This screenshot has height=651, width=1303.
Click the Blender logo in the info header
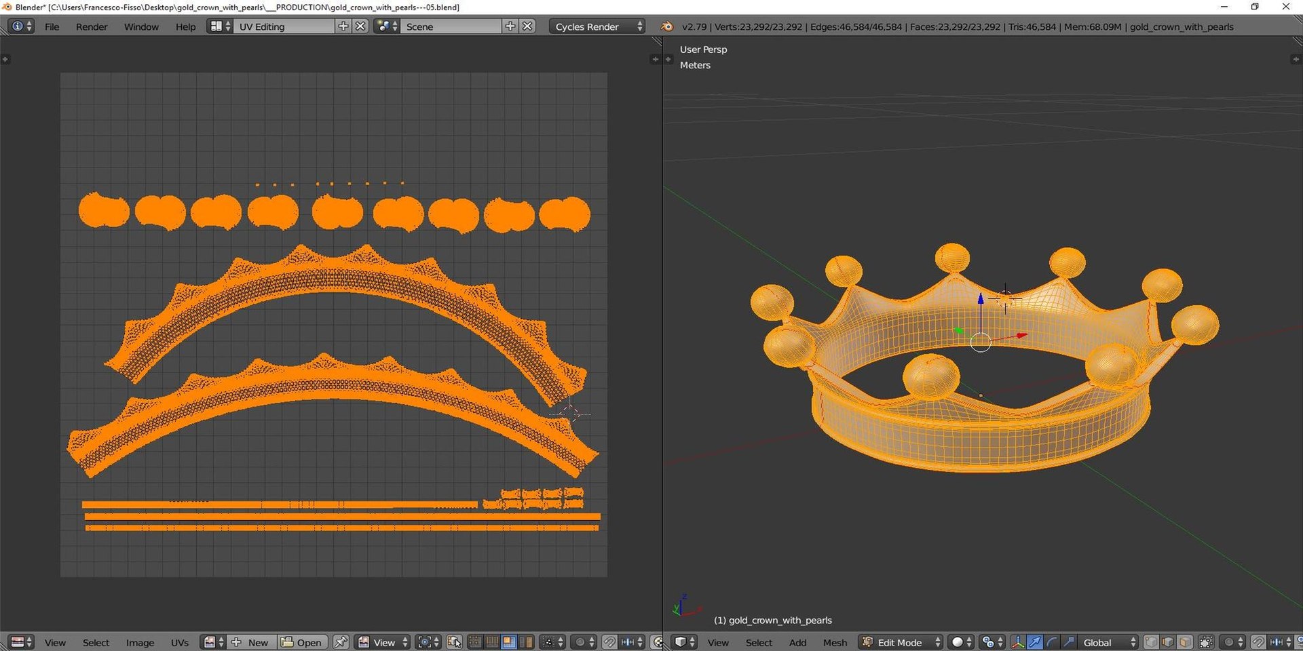pyautogui.click(x=667, y=26)
